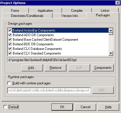Click the dclact60.bpl package path field
This screenshot has width=121, height=113.
(x=60, y=60)
